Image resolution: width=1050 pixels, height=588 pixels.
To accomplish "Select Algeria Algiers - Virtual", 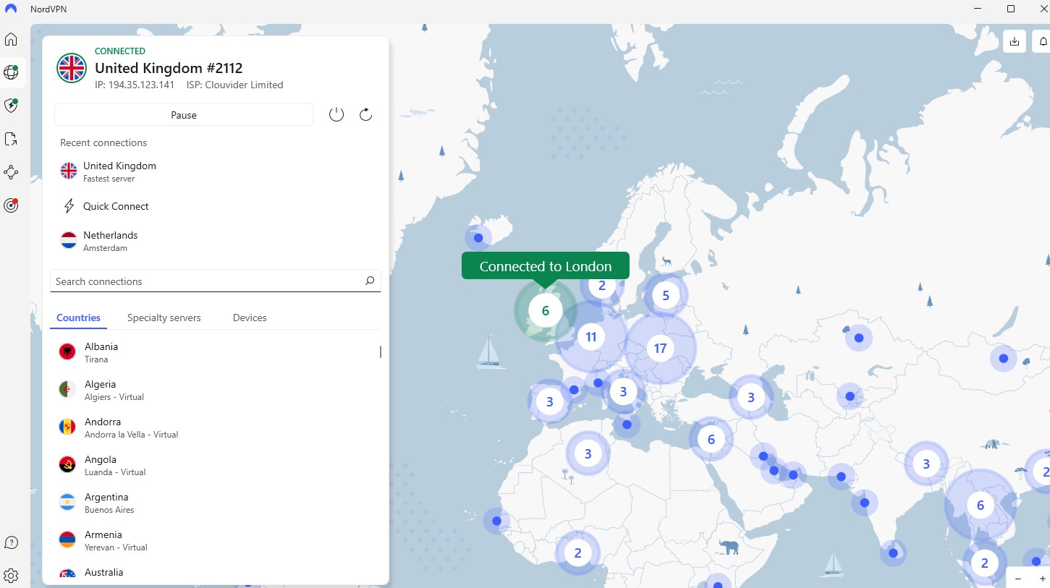I will click(215, 390).
